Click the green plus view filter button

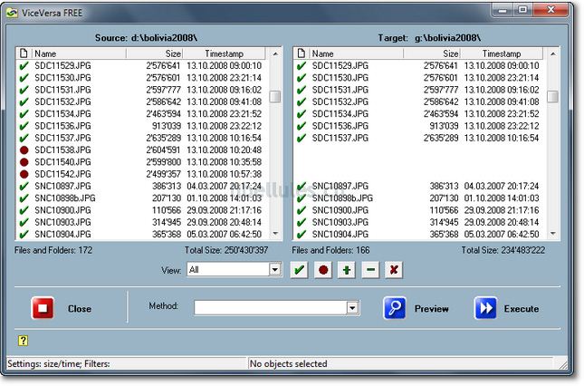[x=347, y=270]
